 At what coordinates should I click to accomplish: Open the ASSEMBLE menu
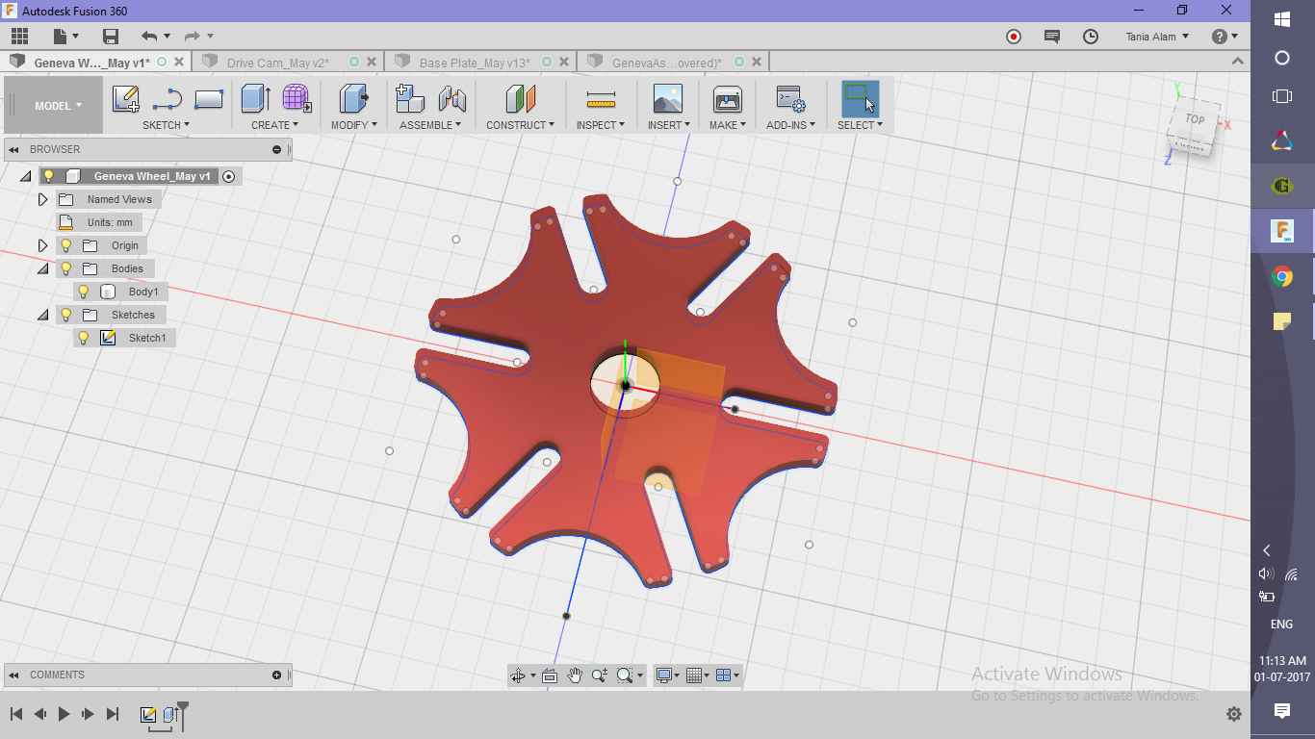[429, 125]
